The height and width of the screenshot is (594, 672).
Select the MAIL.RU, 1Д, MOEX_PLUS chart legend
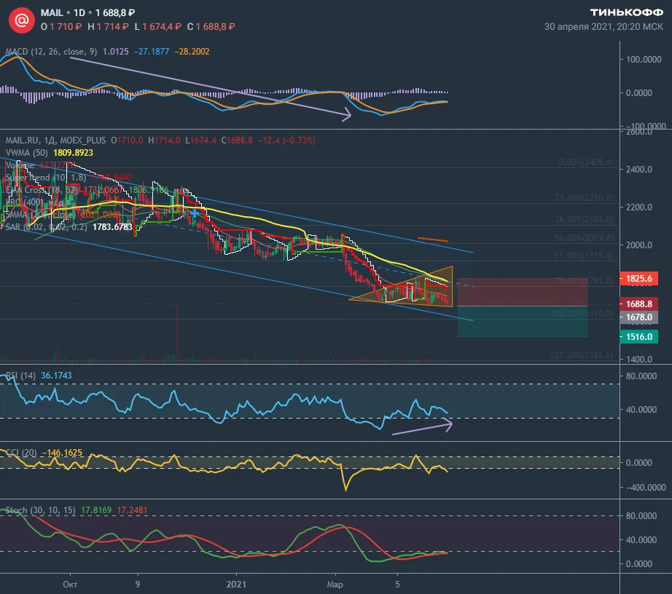coord(55,140)
